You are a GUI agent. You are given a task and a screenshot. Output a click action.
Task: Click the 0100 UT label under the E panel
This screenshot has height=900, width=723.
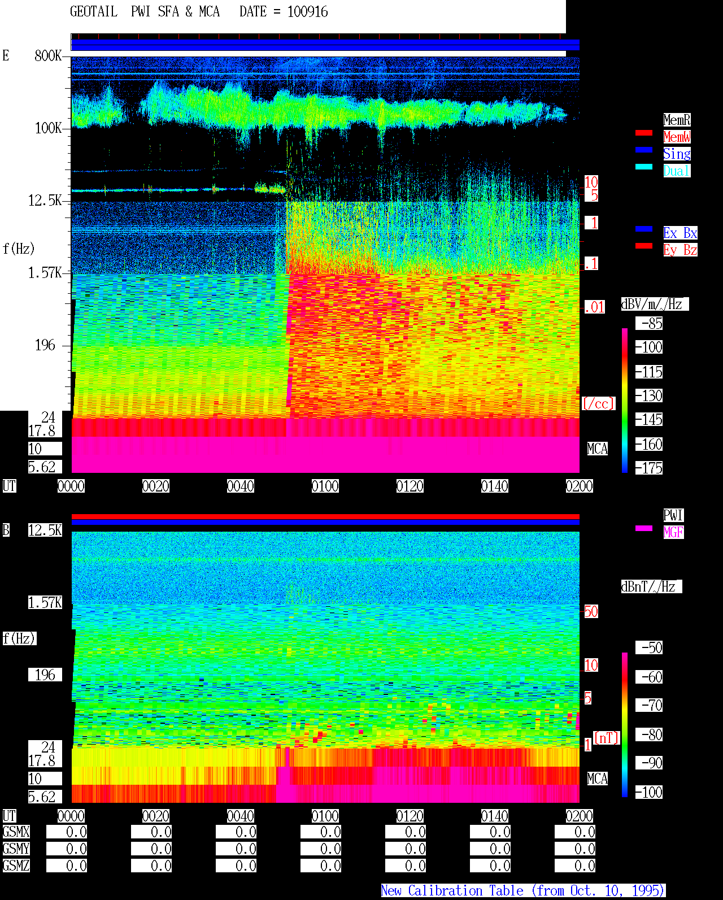pyautogui.click(x=325, y=486)
